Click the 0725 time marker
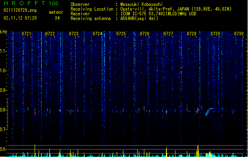The image size is (248, 157). click(121, 34)
